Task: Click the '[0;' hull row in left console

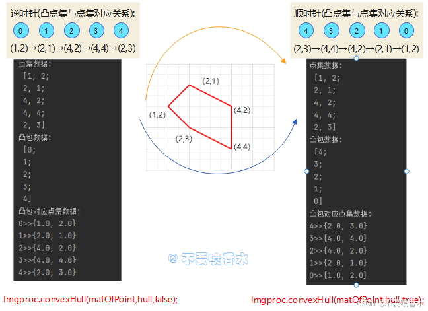Action: click(30, 150)
